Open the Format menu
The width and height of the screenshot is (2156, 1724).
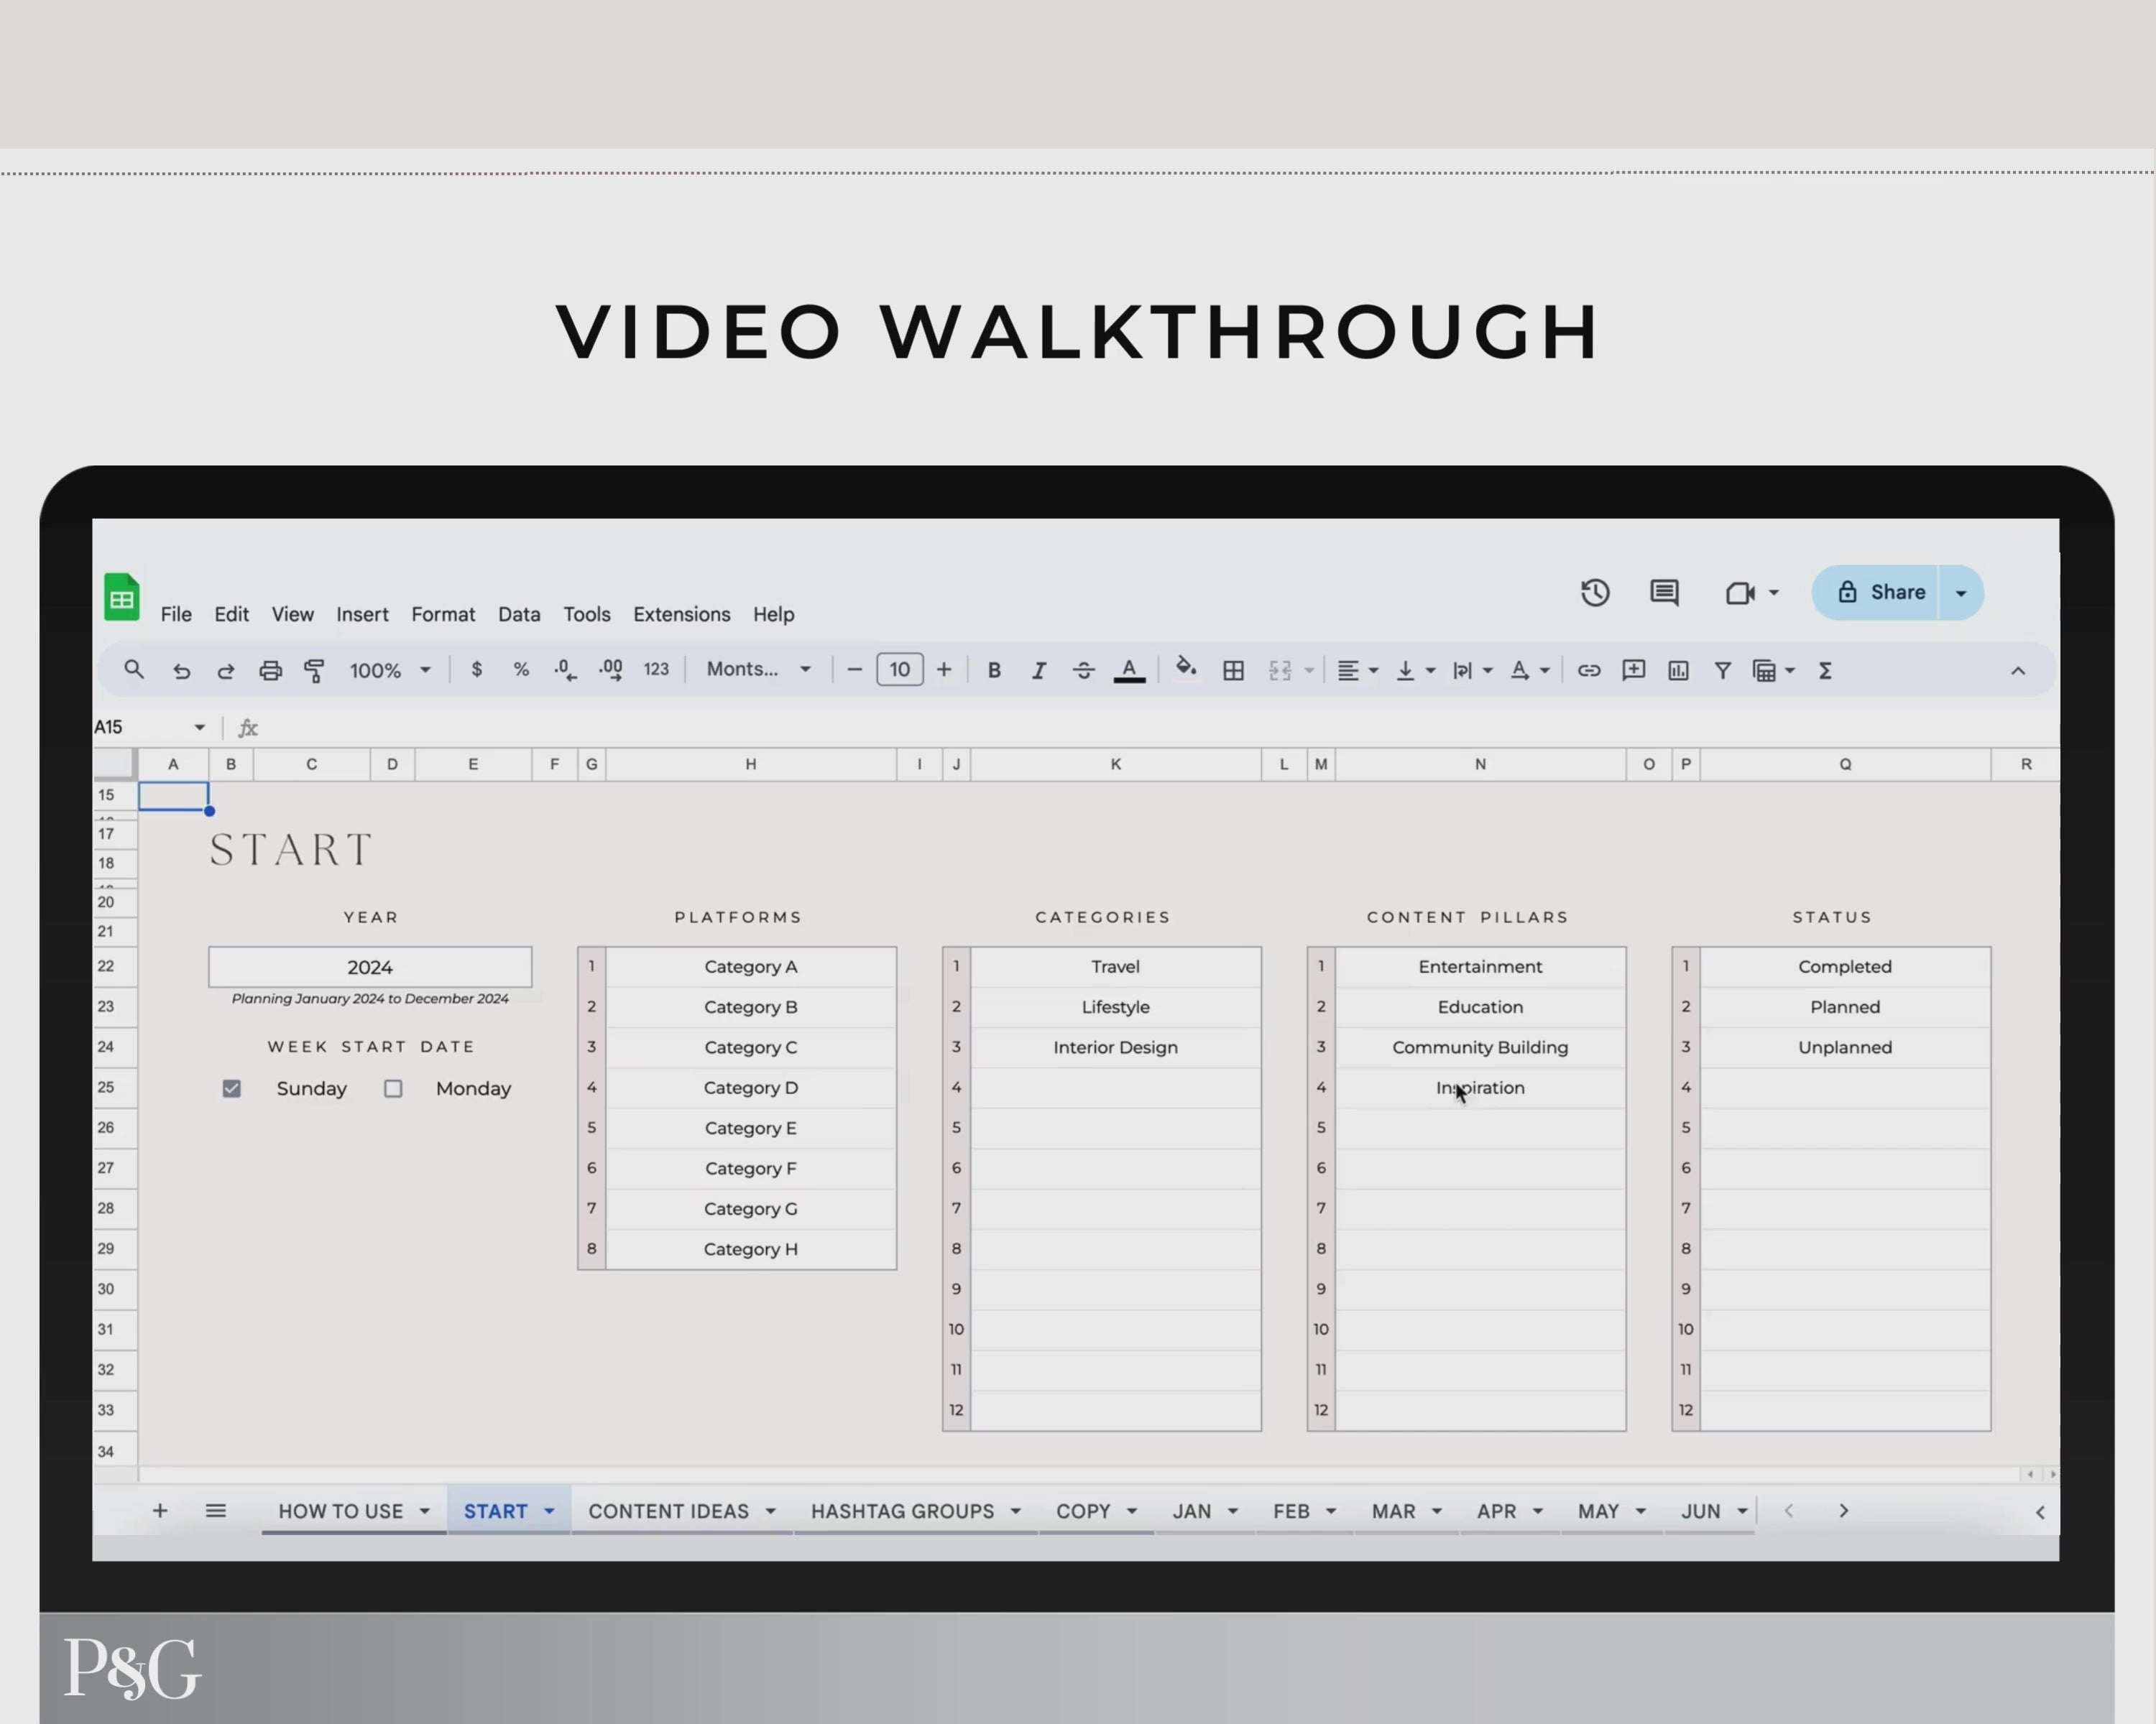(x=442, y=615)
